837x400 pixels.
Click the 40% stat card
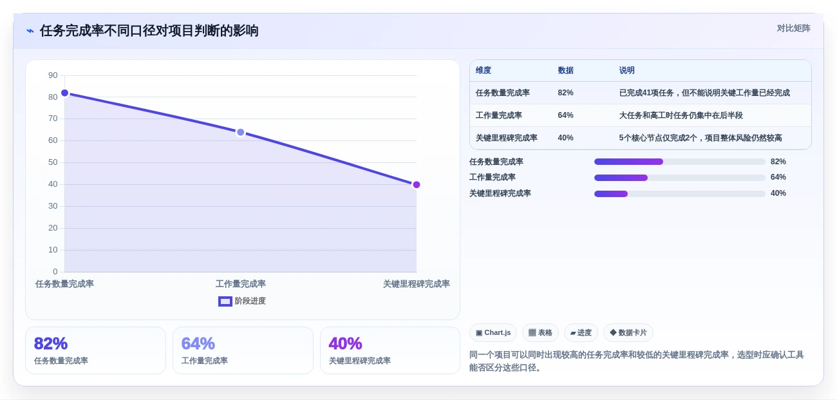pyautogui.click(x=390, y=350)
